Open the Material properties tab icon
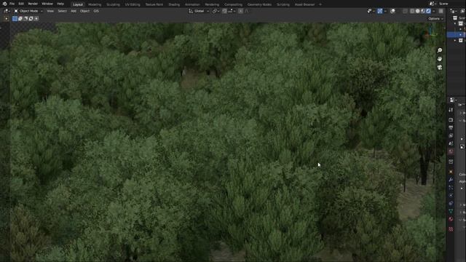This screenshot has width=466, height=262. (x=451, y=219)
